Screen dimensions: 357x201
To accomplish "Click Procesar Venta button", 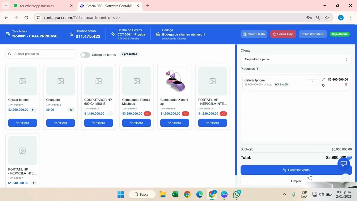I will click(296, 170).
